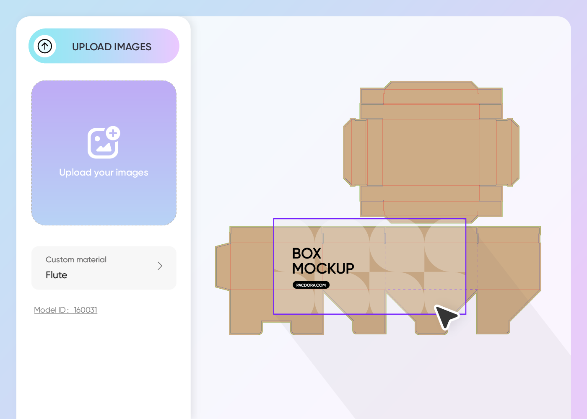Click the cursor arrow on the canvas
Viewport: 587px width, 419px height.
pyautogui.click(x=446, y=317)
